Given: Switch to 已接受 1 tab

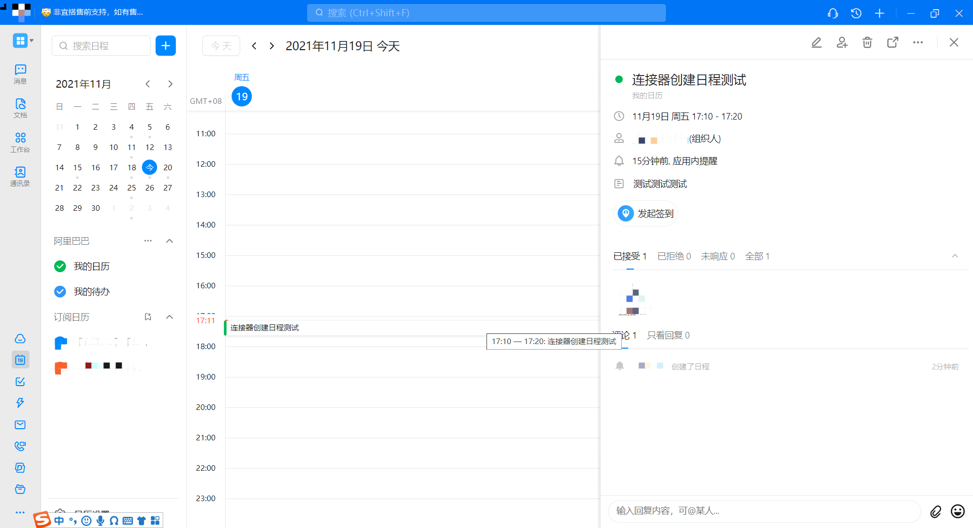Looking at the screenshot, I should coord(630,256).
